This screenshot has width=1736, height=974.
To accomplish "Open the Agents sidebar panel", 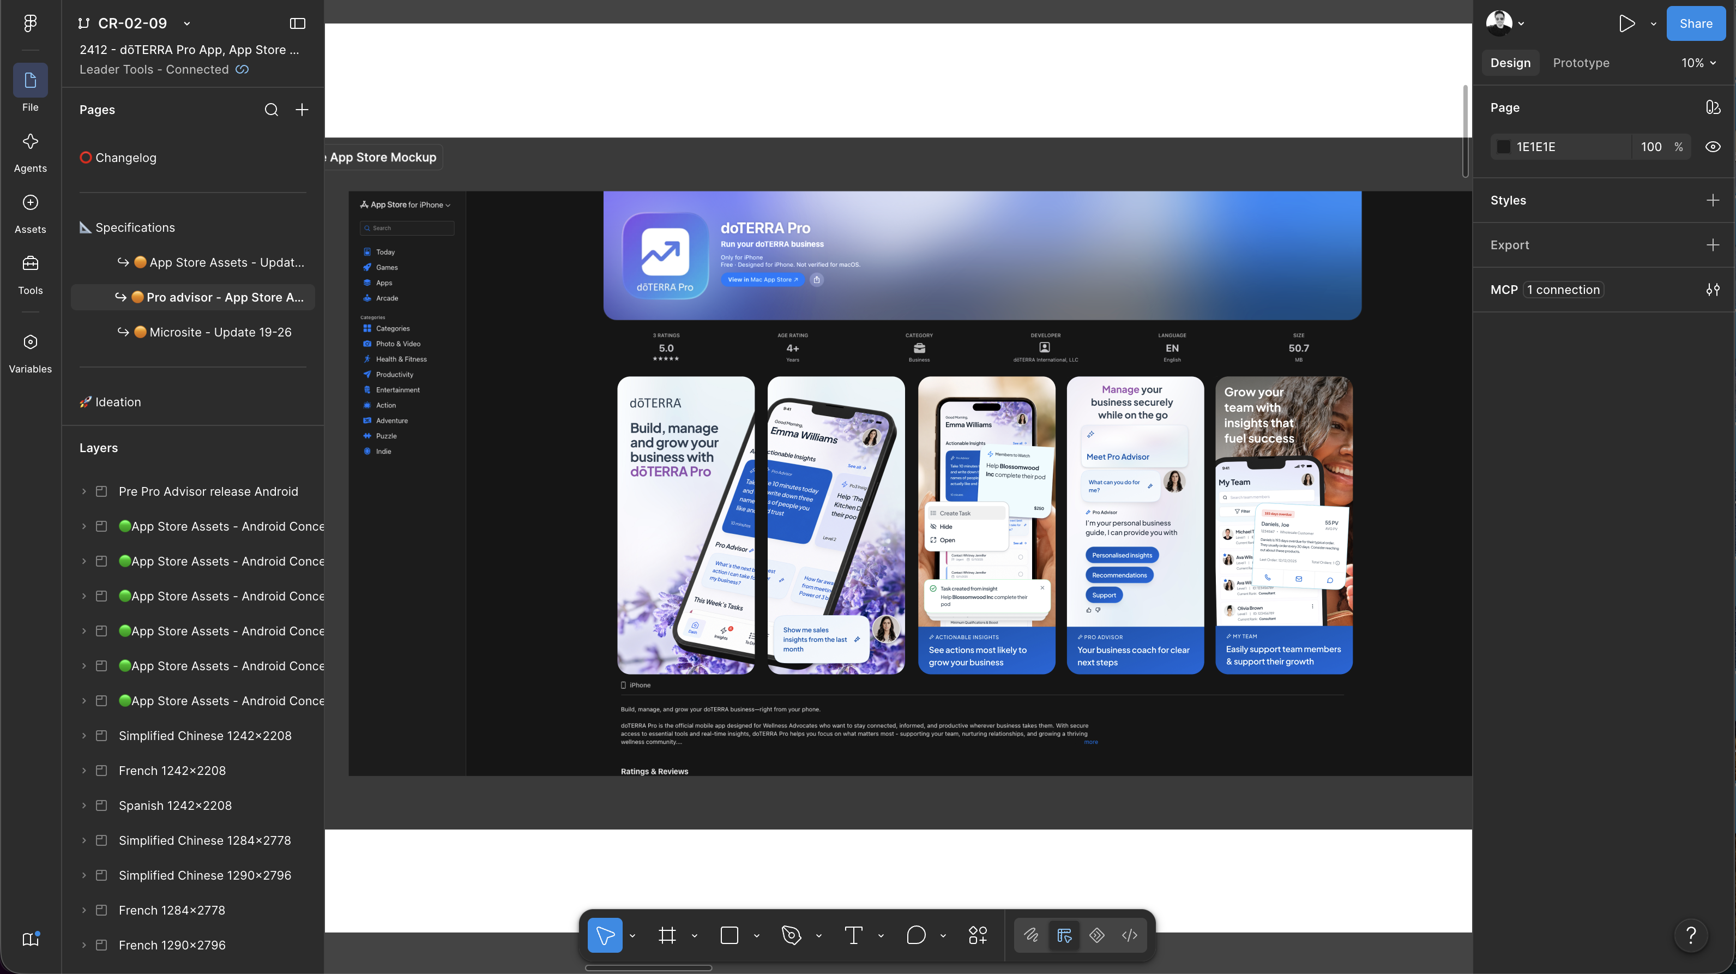I will coord(31,152).
